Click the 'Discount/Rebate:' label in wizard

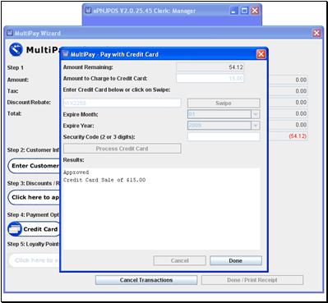pyautogui.click(x=29, y=103)
